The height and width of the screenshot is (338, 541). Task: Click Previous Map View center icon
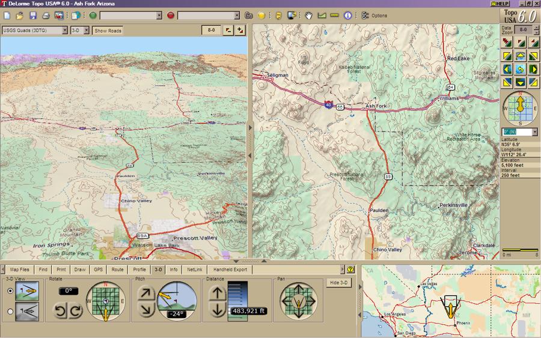521,70
